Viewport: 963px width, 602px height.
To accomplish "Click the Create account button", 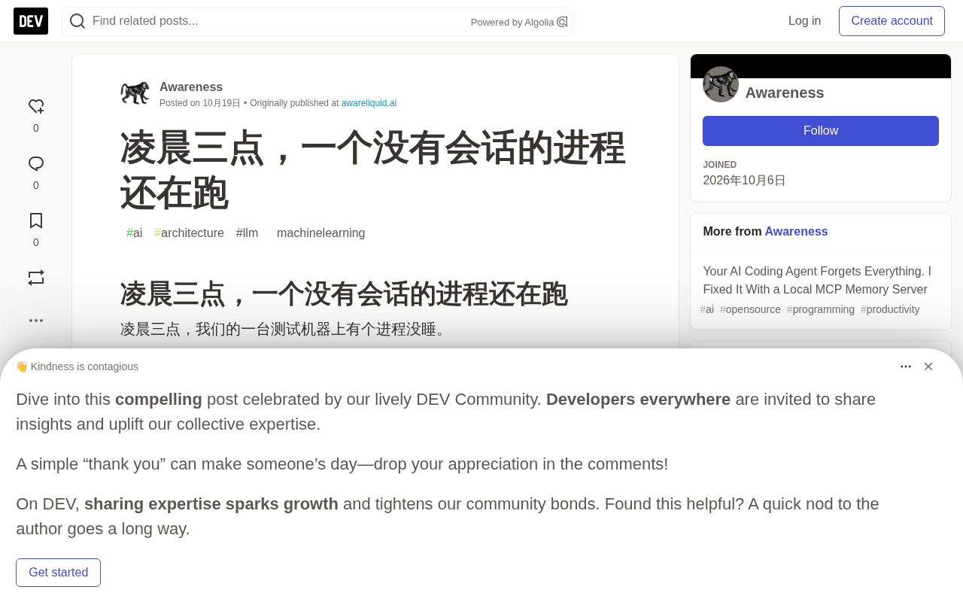I will 892,21.
